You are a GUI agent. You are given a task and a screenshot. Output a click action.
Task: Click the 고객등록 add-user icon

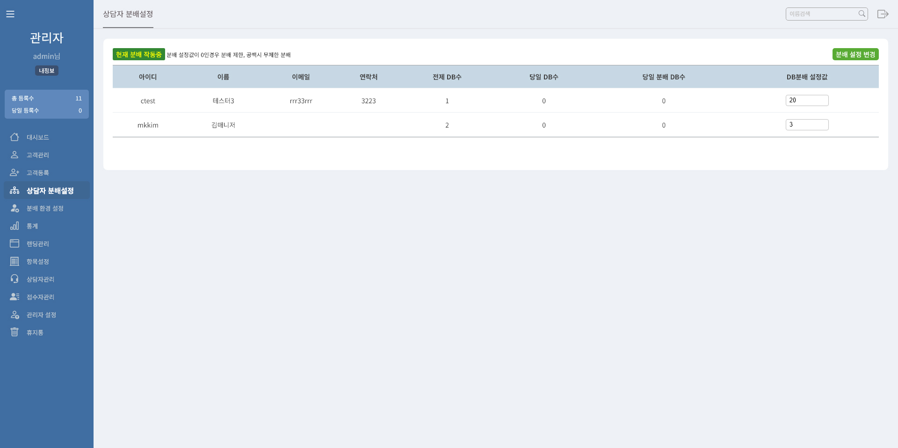14,172
